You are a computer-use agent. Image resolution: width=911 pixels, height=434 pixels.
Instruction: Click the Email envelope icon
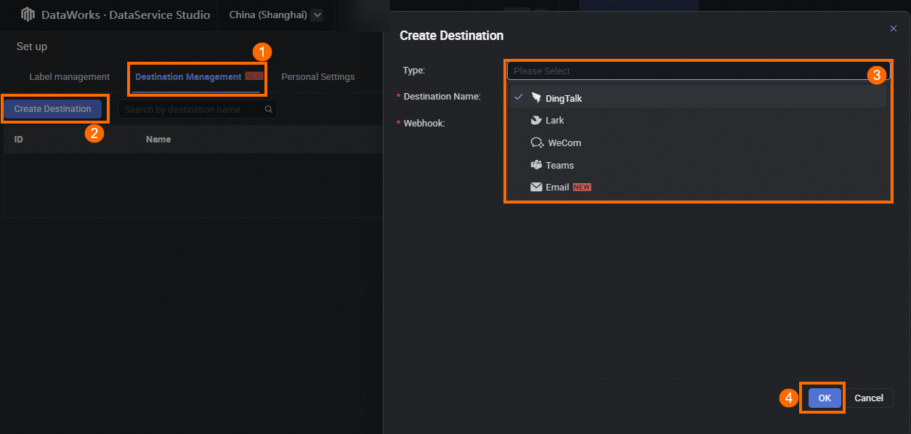tap(536, 187)
